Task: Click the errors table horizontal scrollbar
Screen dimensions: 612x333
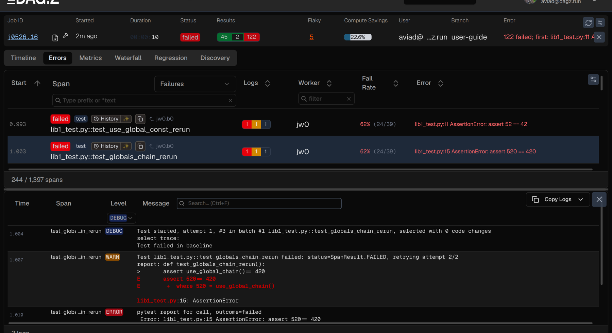Action: pos(301,169)
